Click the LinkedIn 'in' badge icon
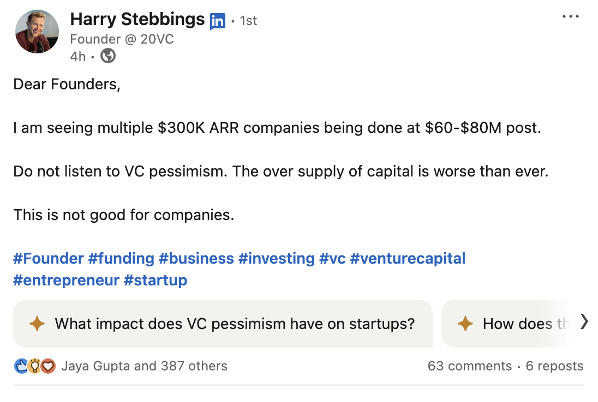This screenshot has height=402, width=598. click(217, 20)
